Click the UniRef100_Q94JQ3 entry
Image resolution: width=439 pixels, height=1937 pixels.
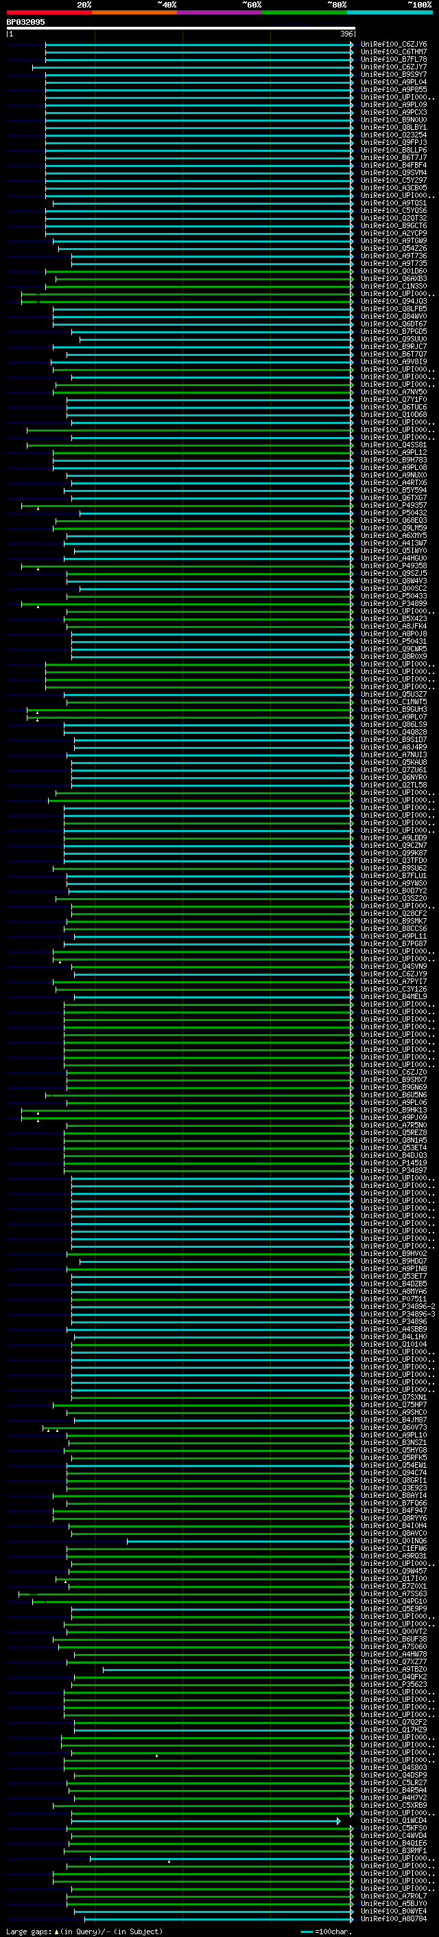click(394, 302)
